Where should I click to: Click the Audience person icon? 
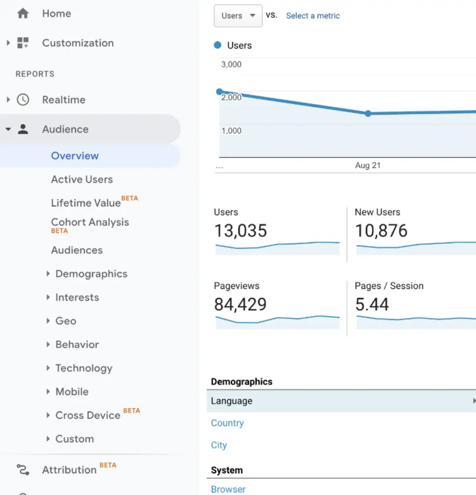[x=23, y=129]
